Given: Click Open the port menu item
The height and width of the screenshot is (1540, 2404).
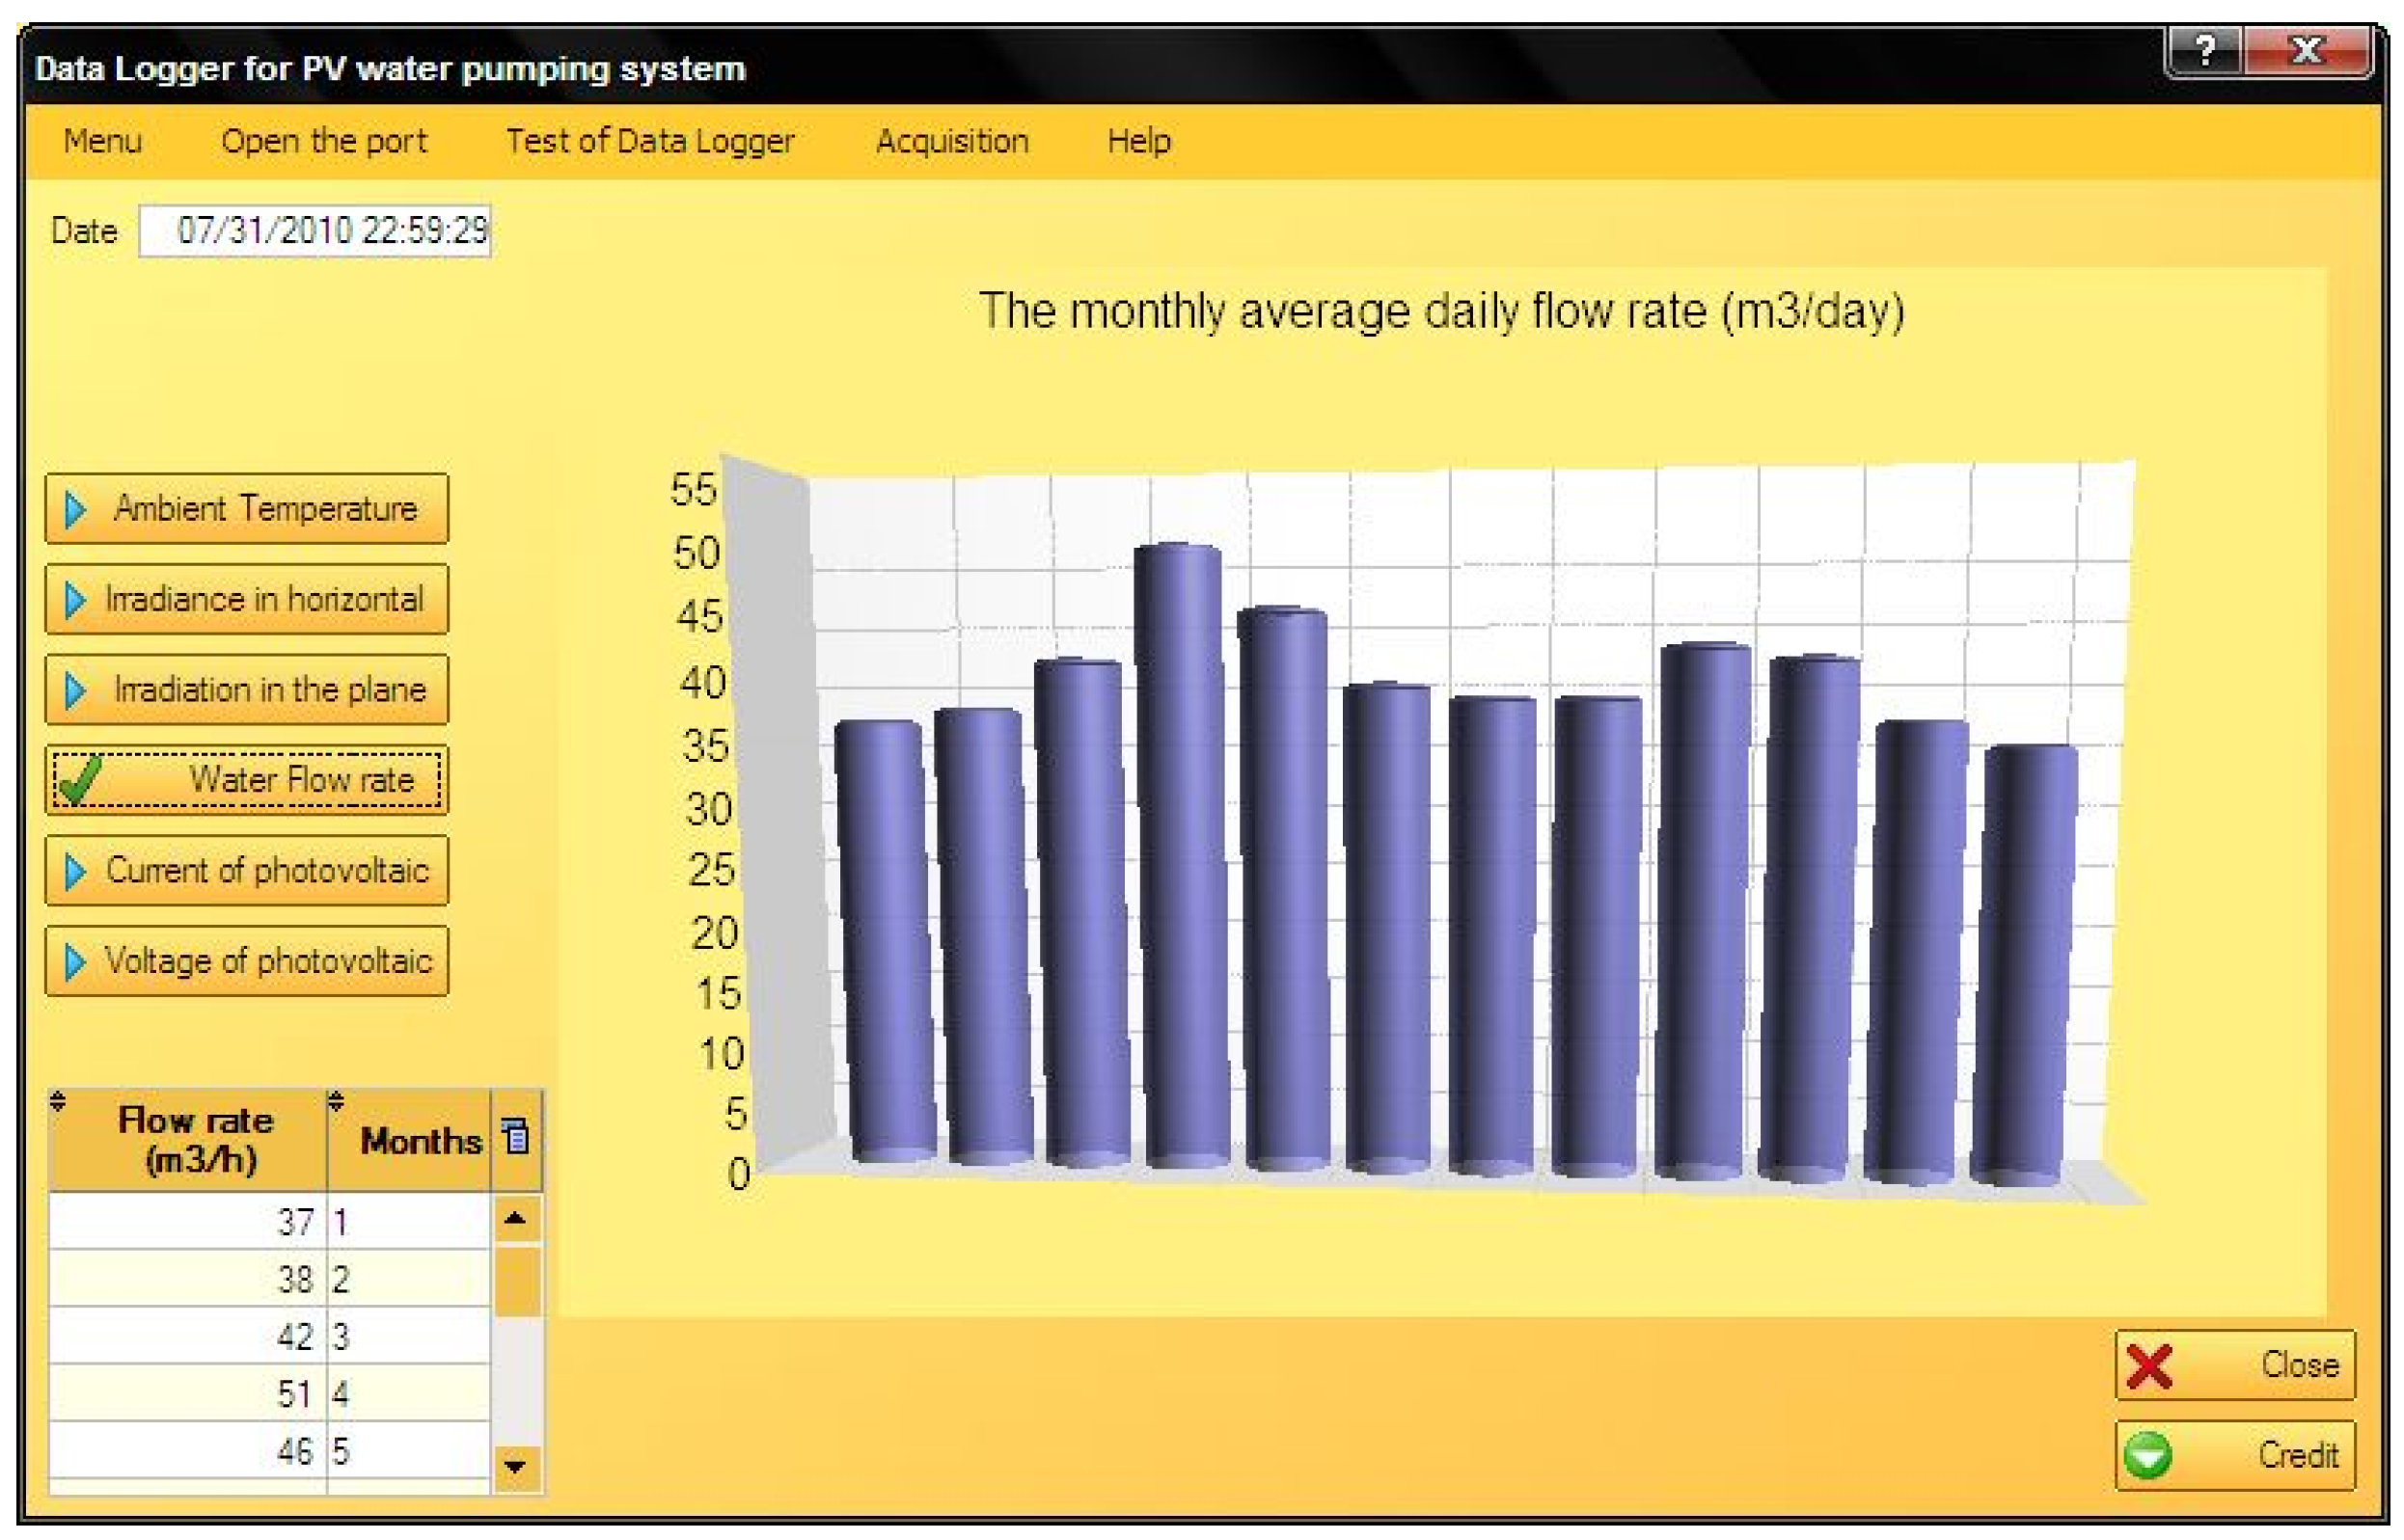Looking at the screenshot, I should tap(323, 141).
